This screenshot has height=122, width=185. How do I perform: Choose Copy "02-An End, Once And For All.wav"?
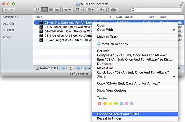[x=135, y=83]
